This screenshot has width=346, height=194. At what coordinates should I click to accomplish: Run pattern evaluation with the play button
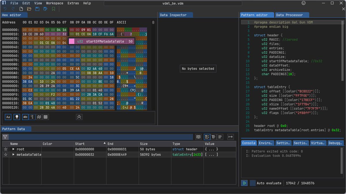tap(244, 183)
